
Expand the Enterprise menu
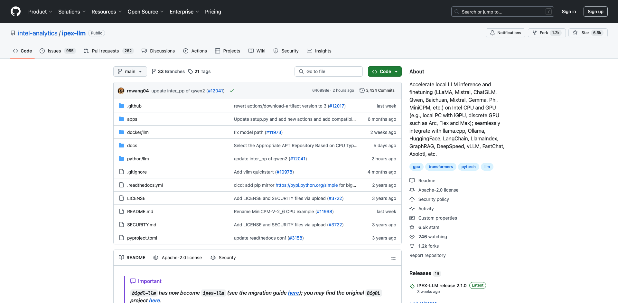[x=184, y=12]
